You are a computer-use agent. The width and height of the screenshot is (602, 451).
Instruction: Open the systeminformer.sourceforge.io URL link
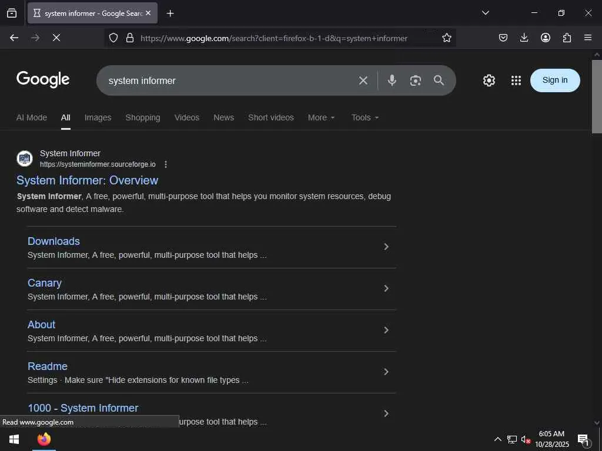pyautogui.click(x=98, y=164)
